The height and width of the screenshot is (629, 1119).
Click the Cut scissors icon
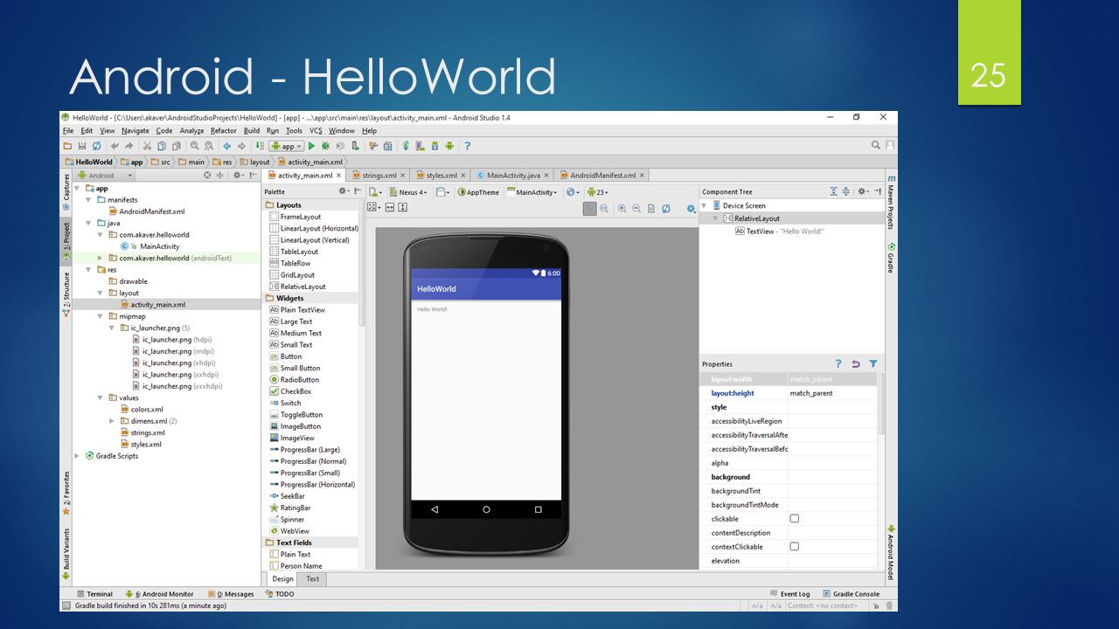coord(147,146)
